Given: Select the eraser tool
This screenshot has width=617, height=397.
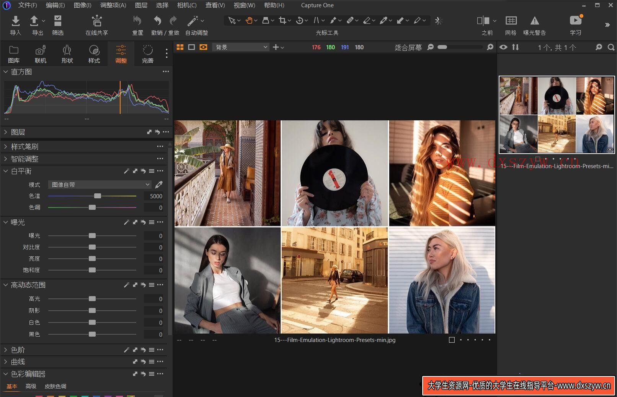Looking at the screenshot, I should point(367,21).
